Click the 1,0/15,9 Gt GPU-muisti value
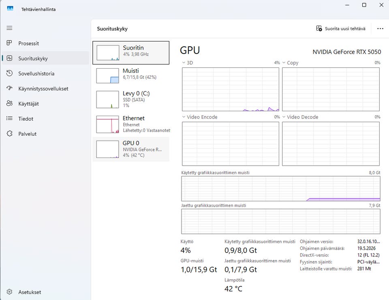 click(199, 270)
